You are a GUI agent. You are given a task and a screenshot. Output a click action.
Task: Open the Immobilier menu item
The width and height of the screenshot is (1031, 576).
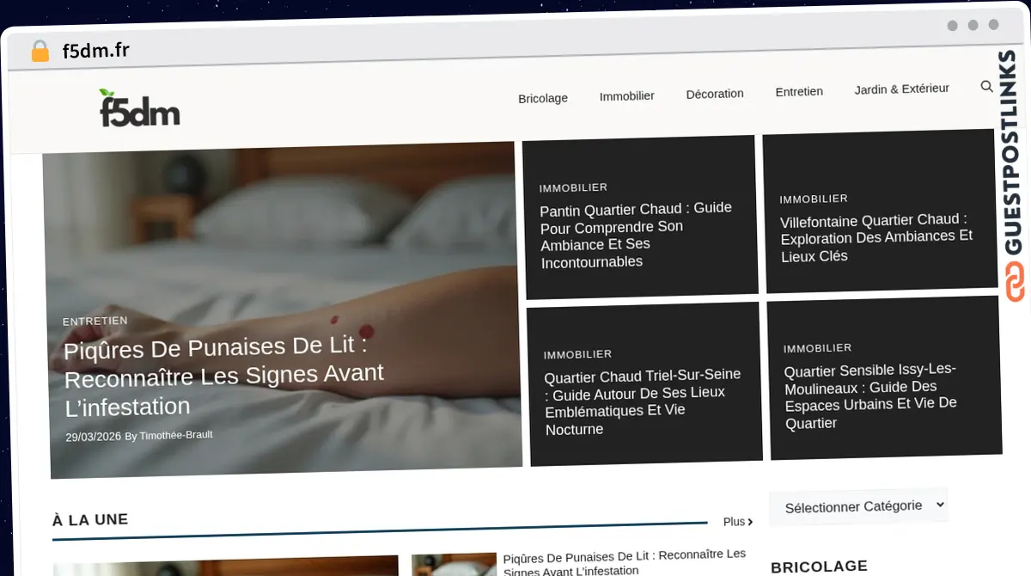pos(627,95)
